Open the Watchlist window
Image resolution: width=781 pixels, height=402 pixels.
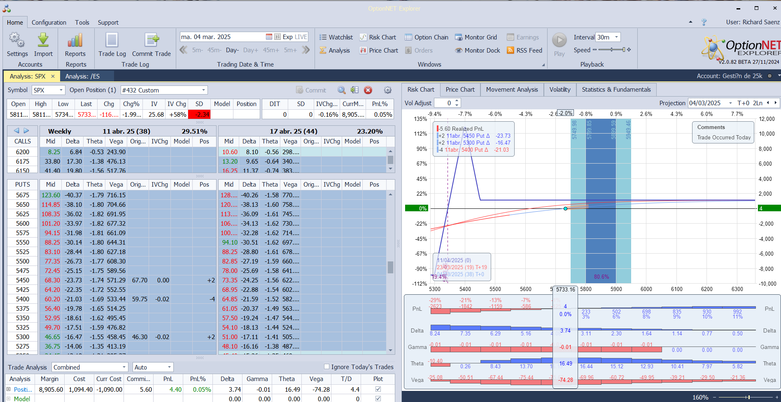point(336,37)
